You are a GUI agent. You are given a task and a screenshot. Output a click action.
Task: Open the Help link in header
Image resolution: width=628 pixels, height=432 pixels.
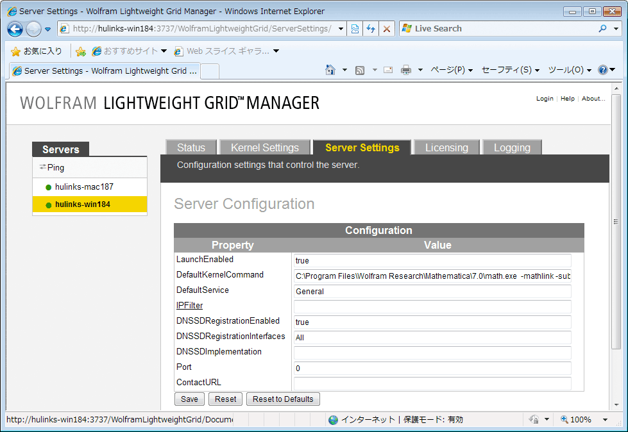568,99
